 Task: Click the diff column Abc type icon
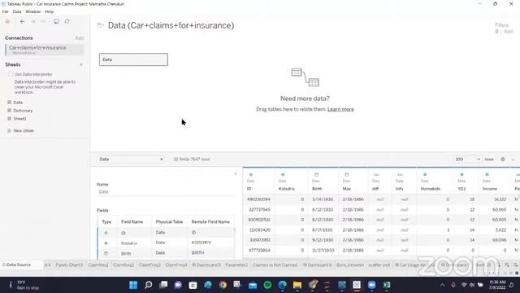(376, 174)
